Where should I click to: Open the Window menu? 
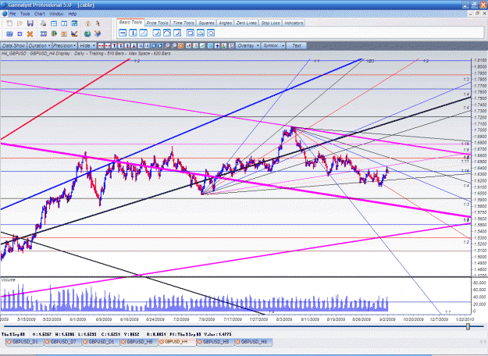[x=56, y=14]
